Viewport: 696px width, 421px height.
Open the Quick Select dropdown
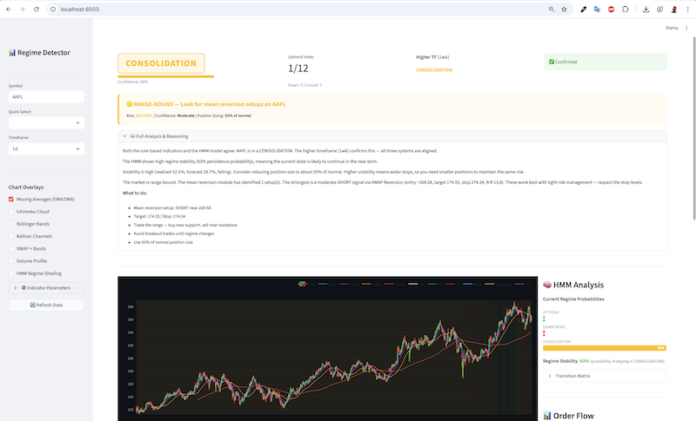46,122
